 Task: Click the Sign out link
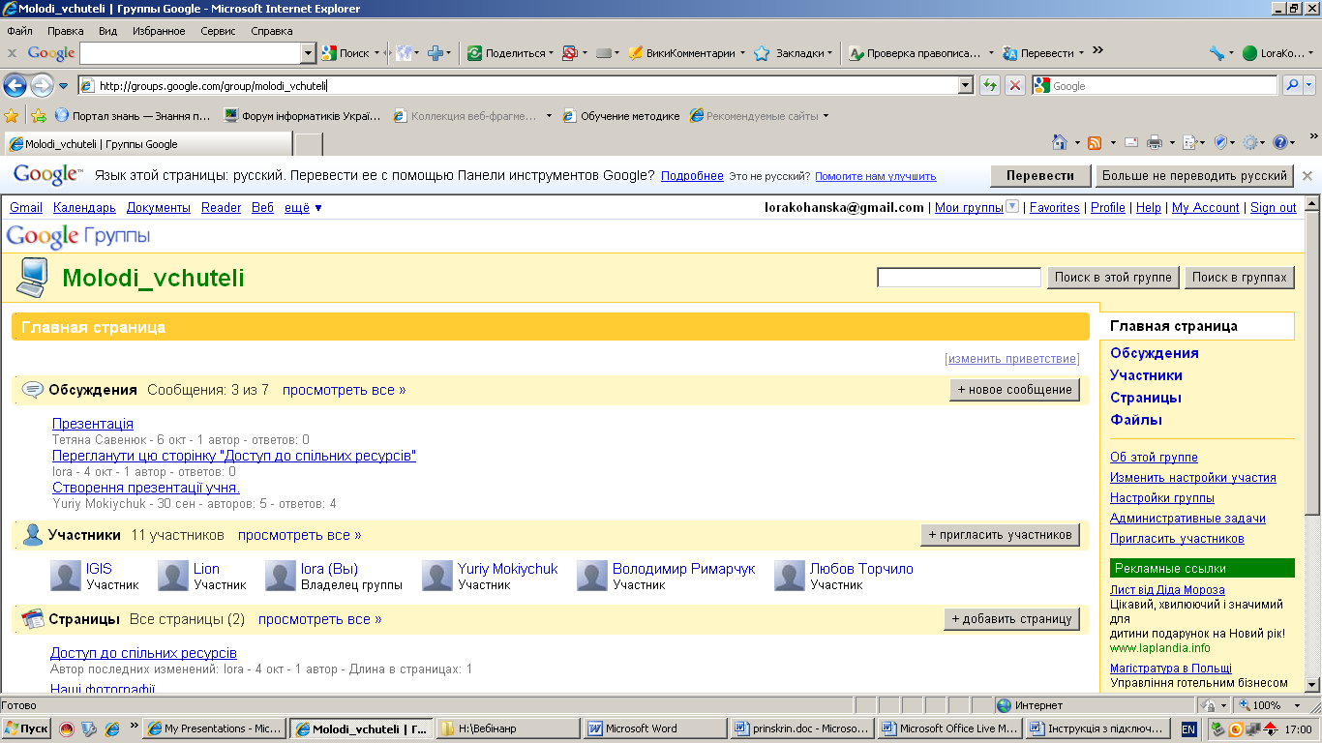click(x=1274, y=208)
